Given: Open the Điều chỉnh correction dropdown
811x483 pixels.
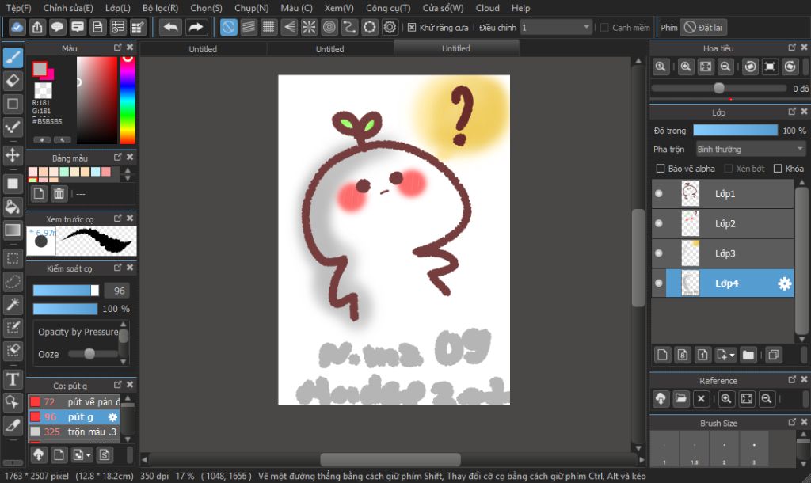Looking at the screenshot, I should (x=555, y=28).
